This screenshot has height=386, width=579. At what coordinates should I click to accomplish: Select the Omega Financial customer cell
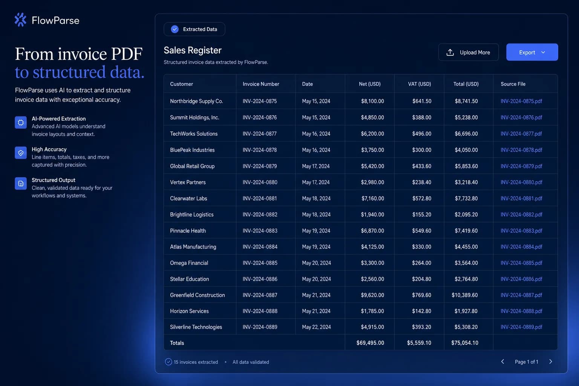tap(200, 263)
